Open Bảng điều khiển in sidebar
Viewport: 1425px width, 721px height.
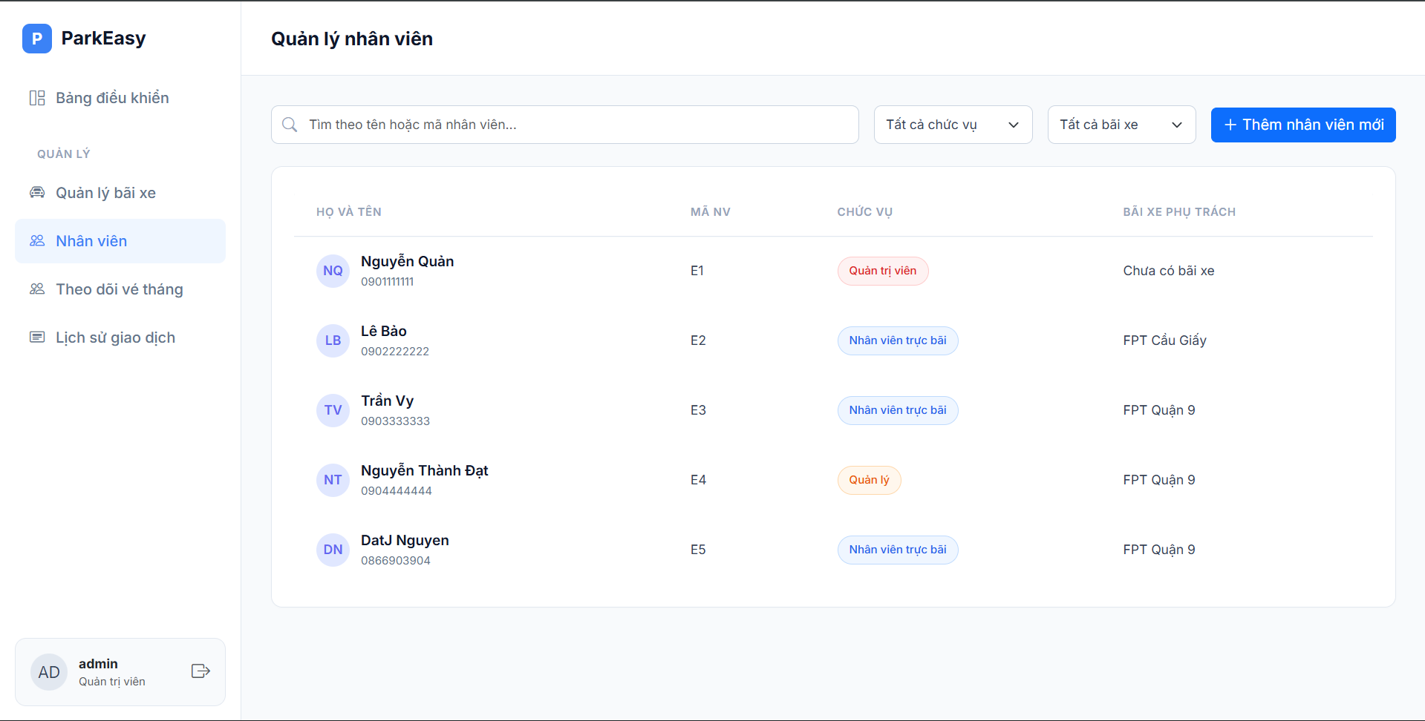click(x=112, y=98)
